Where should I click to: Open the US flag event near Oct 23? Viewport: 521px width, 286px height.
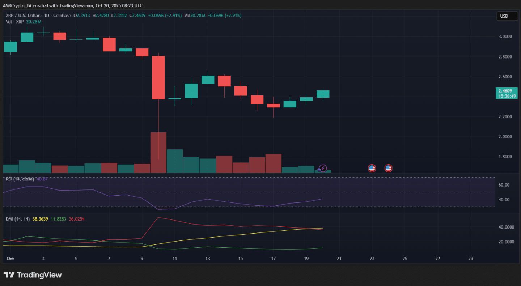[x=372, y=168]
